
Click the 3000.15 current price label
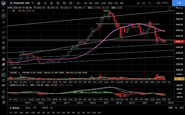(179, 42)
